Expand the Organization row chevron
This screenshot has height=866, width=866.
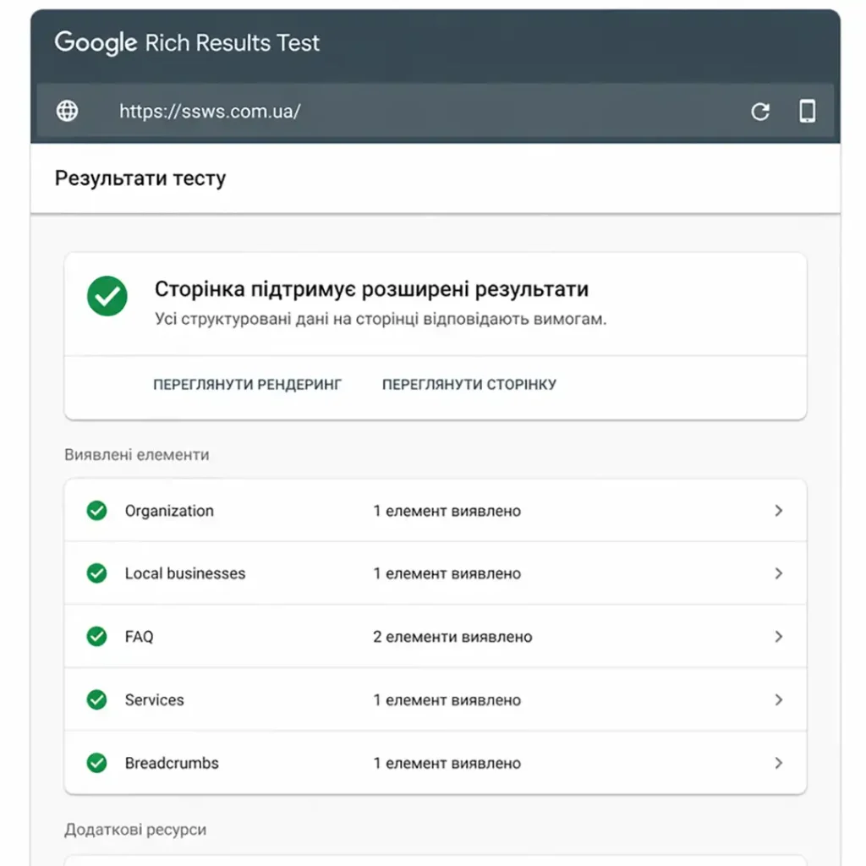click(779, 510)
